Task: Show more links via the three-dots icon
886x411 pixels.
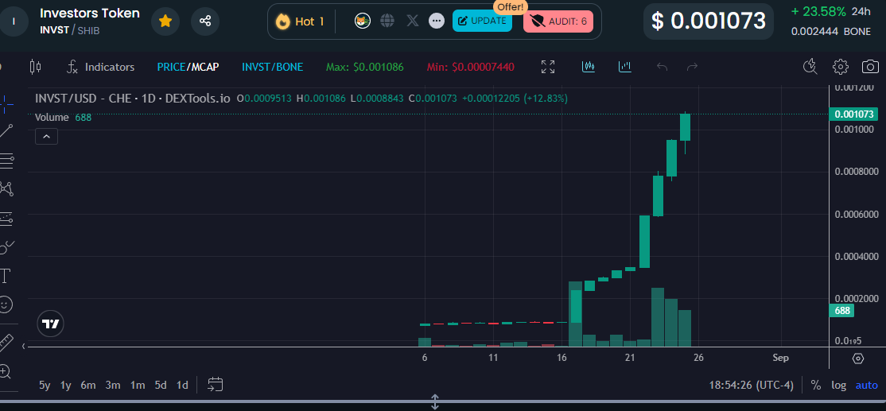Action: (436, 21)
